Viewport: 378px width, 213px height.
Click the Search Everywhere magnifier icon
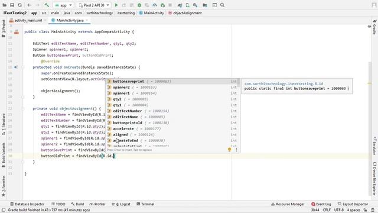coord(222,5)
